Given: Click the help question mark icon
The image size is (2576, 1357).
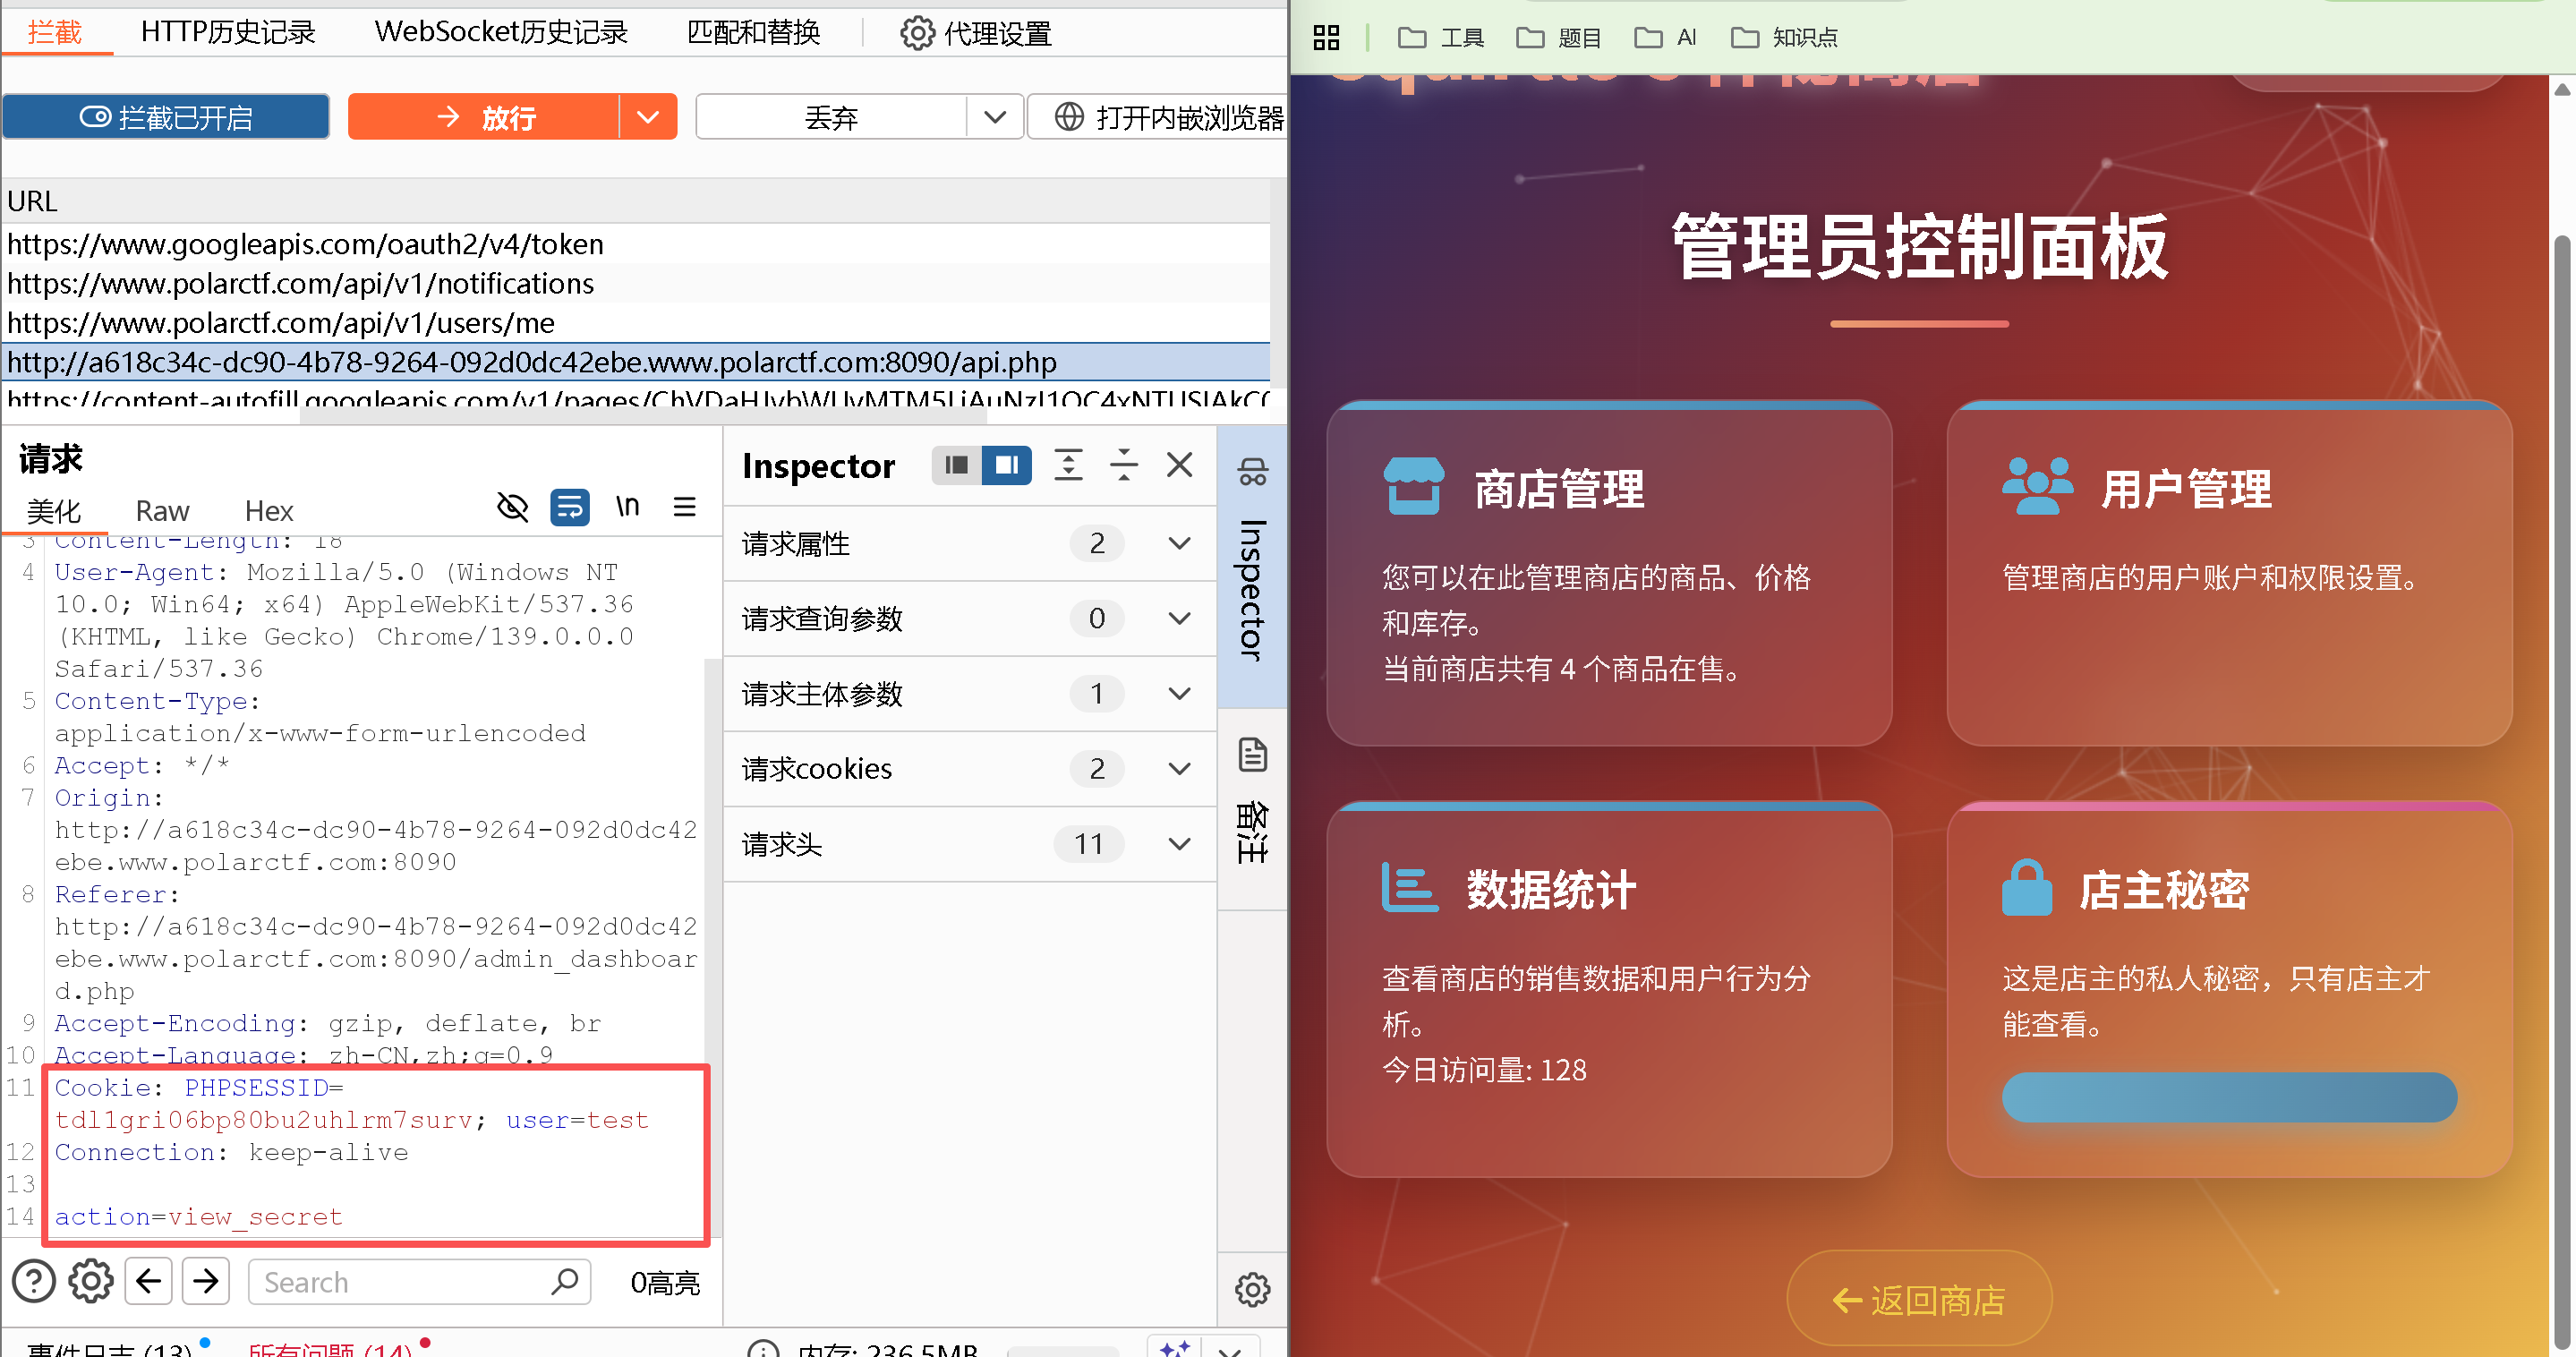Looking at the screenshot, I should click(x=34, y=1281).
